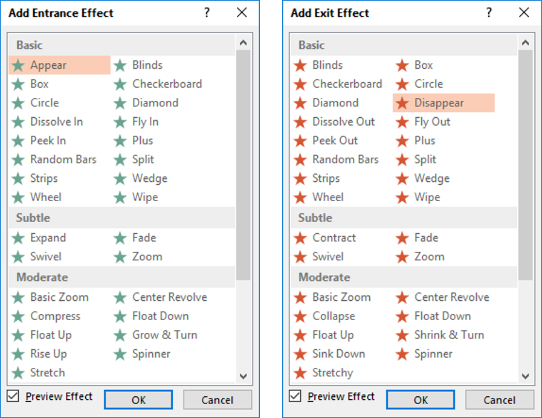Click the red star icon beside Shrink & Turn
This screenshot has width=542, height=418.
click(402, 335)
